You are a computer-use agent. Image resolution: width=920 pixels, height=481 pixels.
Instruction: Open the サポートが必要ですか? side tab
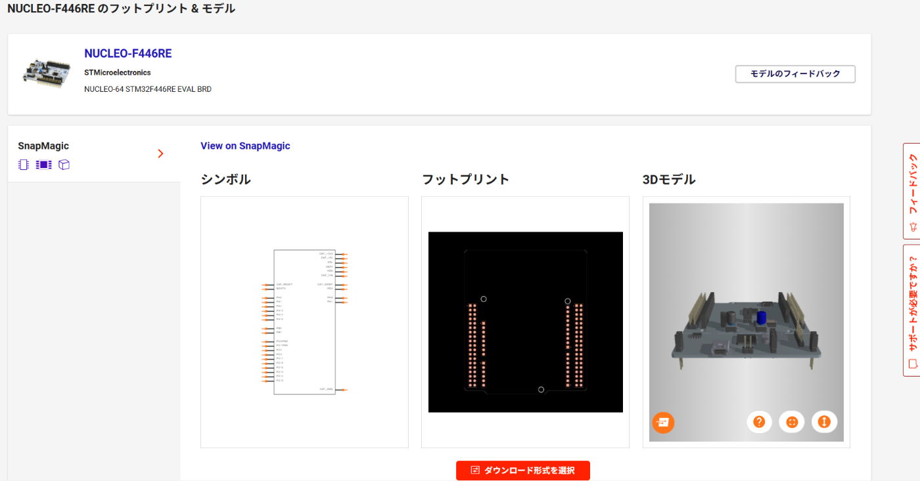[x=912, y=310]
